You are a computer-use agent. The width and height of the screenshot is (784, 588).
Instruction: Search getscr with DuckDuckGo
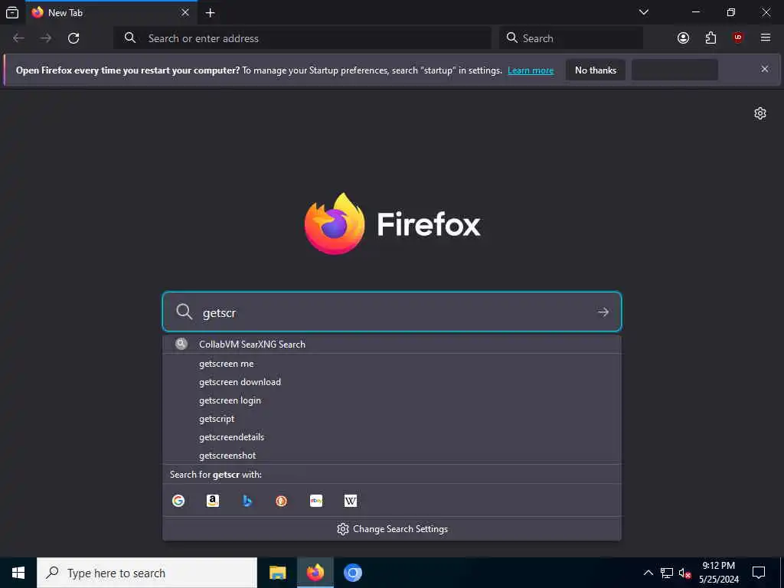coord(282,501)
